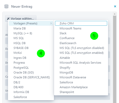Select Sharepoint preset
Image resolution: width=119 pixels, height=103 pixels.
tap(81, 92)
